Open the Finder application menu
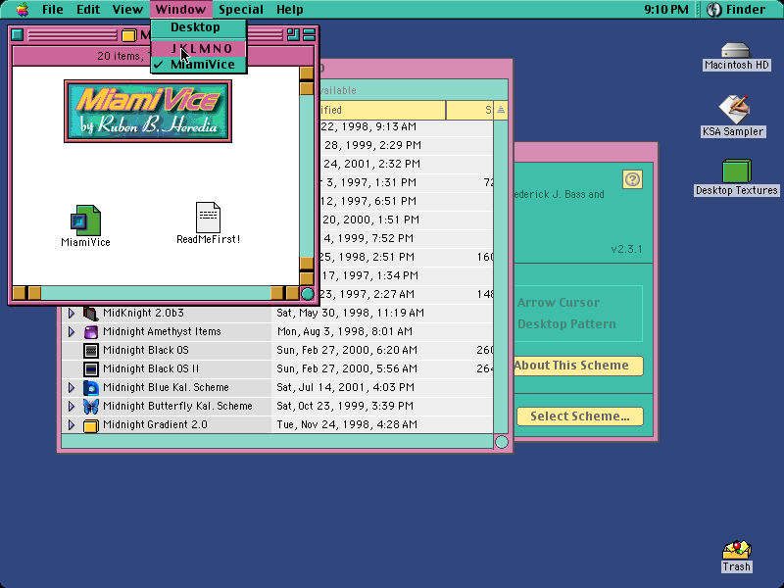Screen dimensions: 784x588 738,10
